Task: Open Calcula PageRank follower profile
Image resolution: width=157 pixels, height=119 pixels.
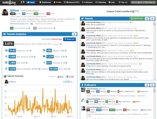Action: pos(93,99)
